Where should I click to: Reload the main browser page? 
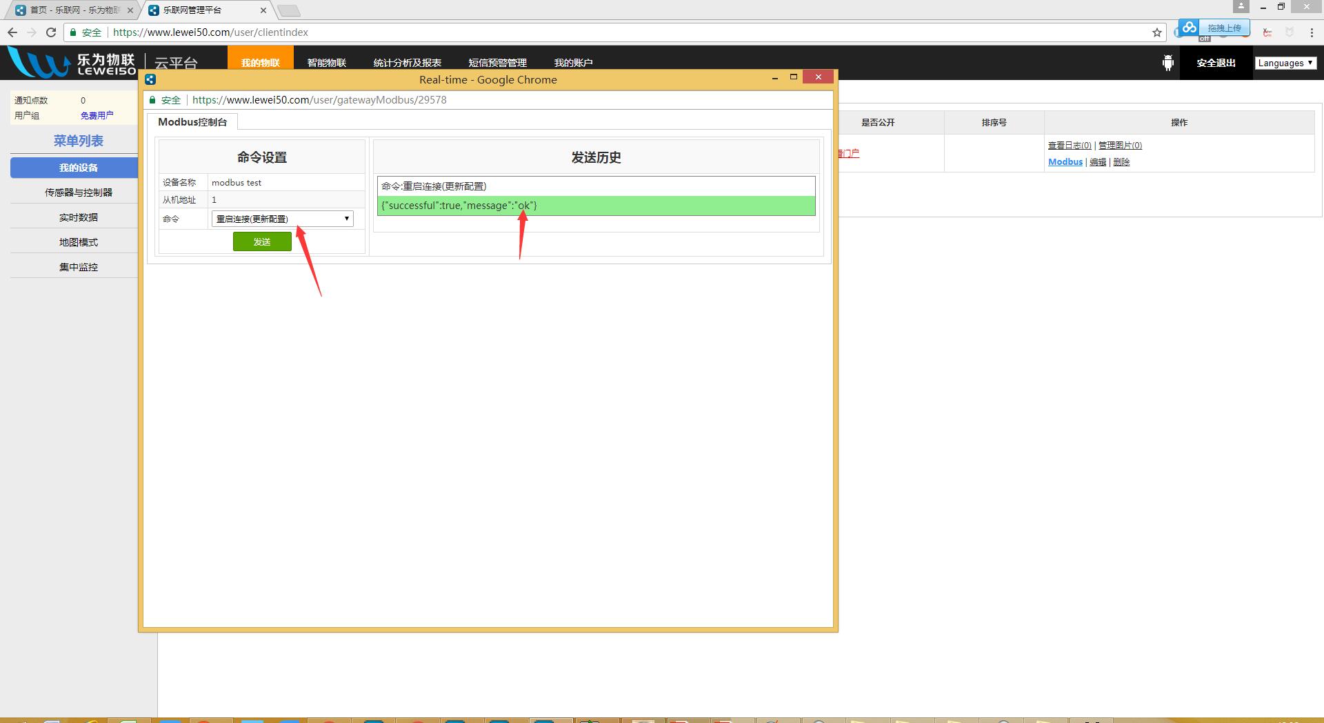[50, 32]
